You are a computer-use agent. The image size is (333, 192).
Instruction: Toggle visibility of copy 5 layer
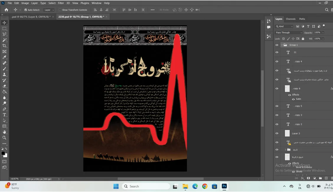277,106
